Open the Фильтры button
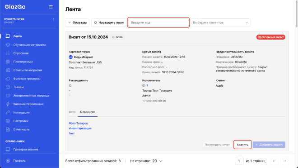The width and height of the screenshot is (298, 168). [77, 22]
